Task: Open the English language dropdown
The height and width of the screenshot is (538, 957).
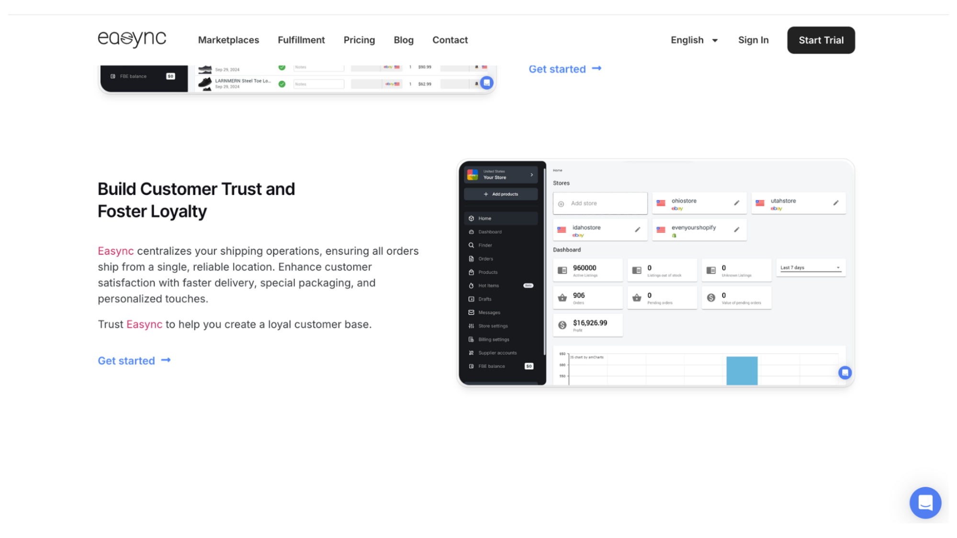Action: pyautogui.click(x=694, y=40)
